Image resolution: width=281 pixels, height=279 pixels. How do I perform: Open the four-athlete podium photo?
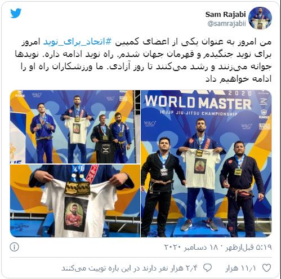point(75,127)
